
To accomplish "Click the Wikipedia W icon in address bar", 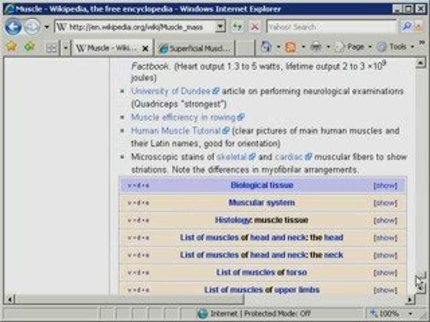I will (62, 27).
